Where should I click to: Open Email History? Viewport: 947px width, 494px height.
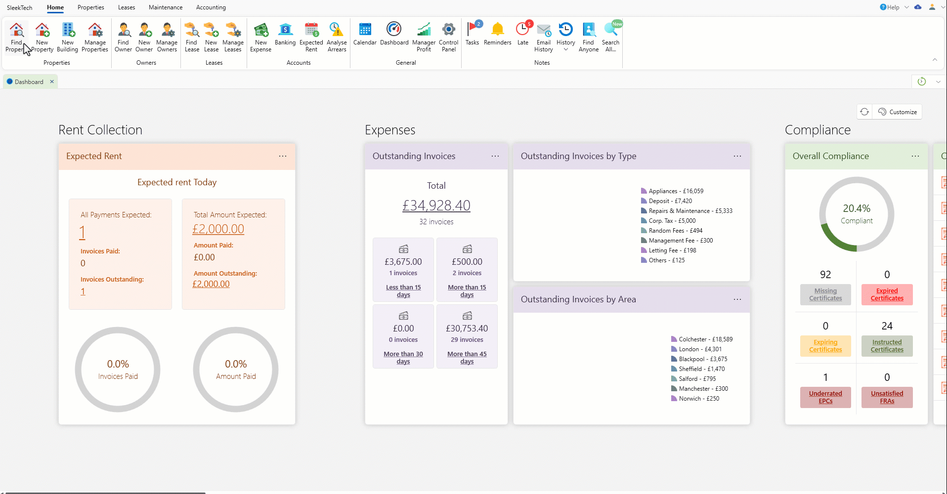pyautogui.click(x=544, y=37)
